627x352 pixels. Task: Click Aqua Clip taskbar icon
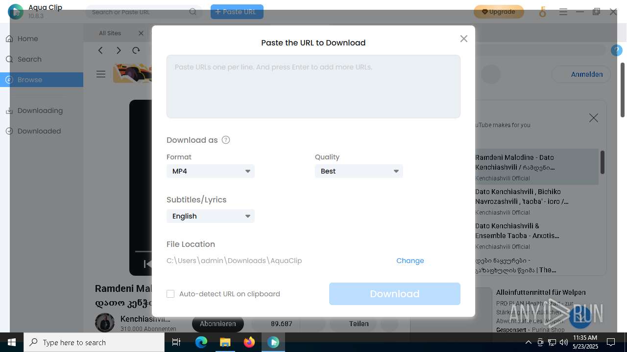273,342
